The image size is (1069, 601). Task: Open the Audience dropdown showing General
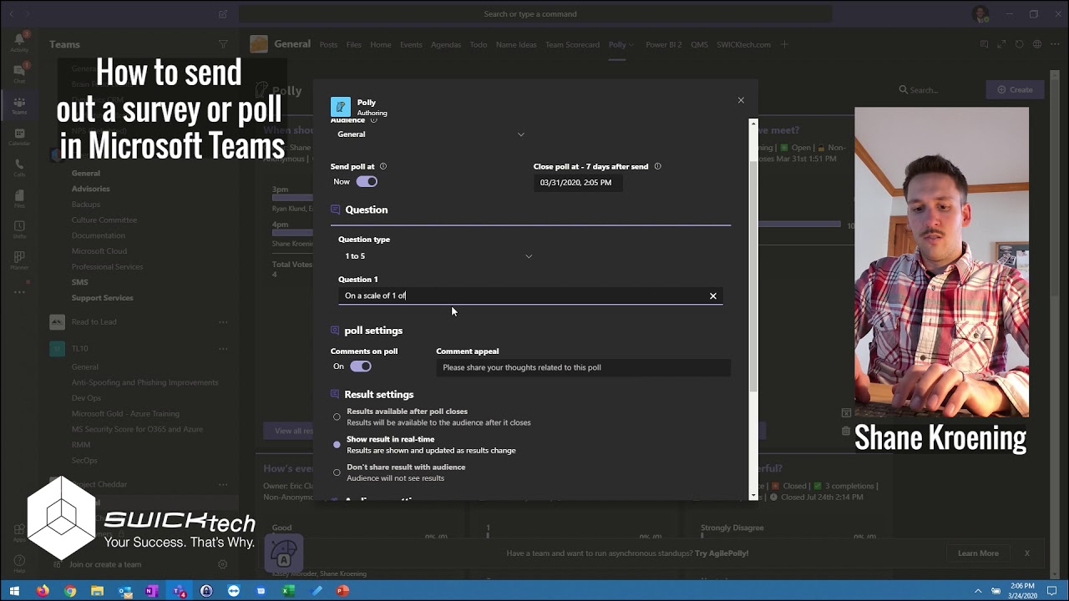431,134
